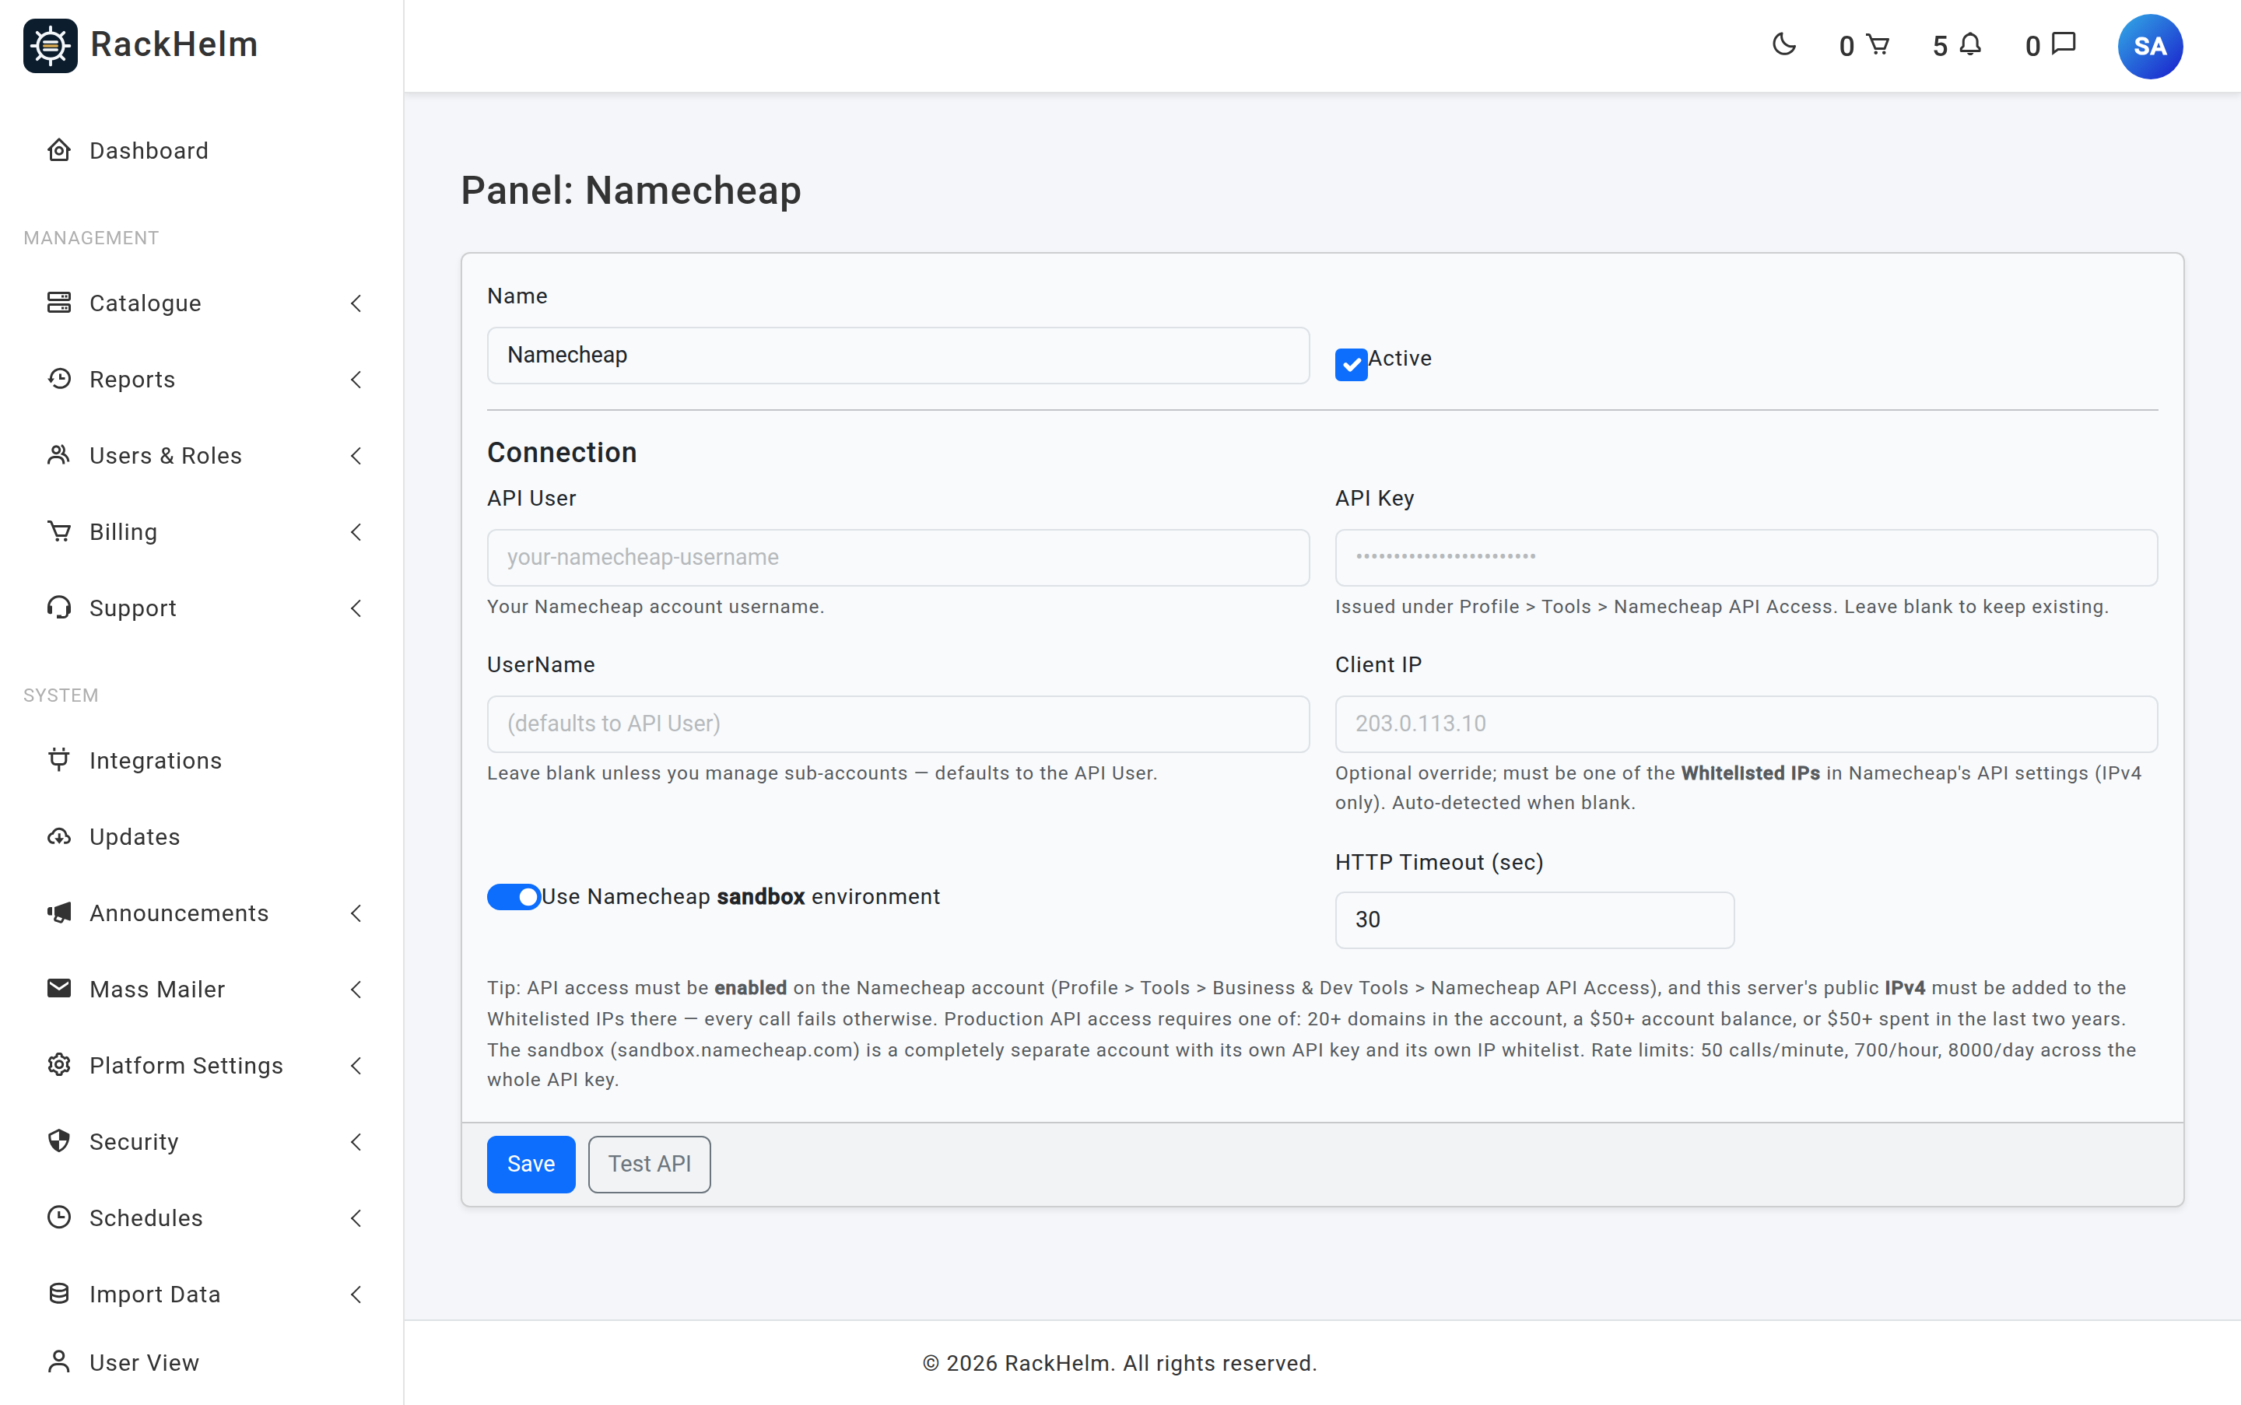Open the Dashboard menu item
Viewport: 2241px width, 1405px height.
(202, 151)
